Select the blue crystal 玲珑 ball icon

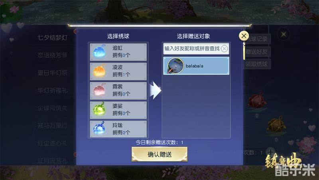[99, 129]
